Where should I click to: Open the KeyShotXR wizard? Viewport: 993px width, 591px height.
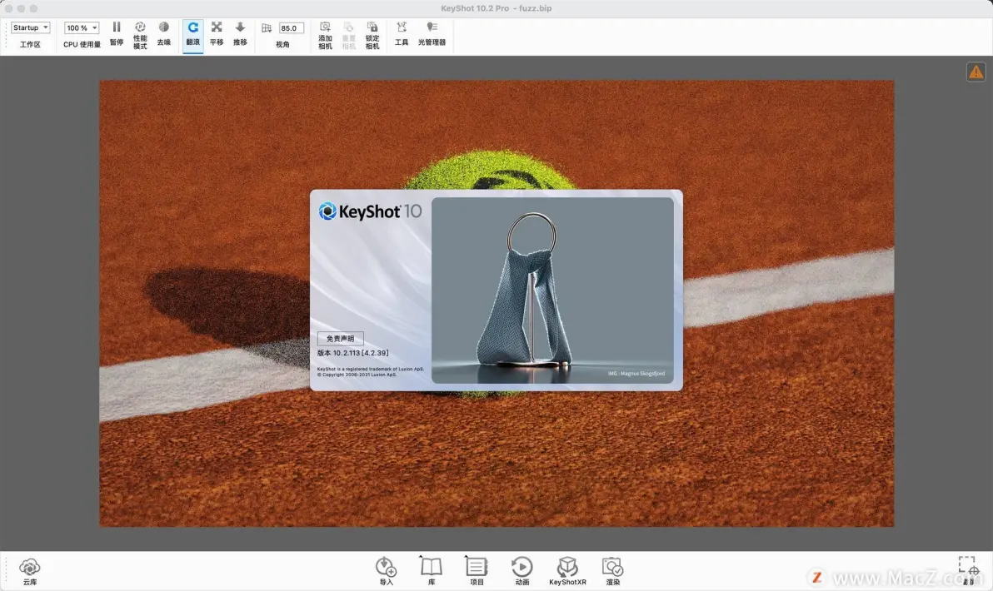[x=567, y=571]
